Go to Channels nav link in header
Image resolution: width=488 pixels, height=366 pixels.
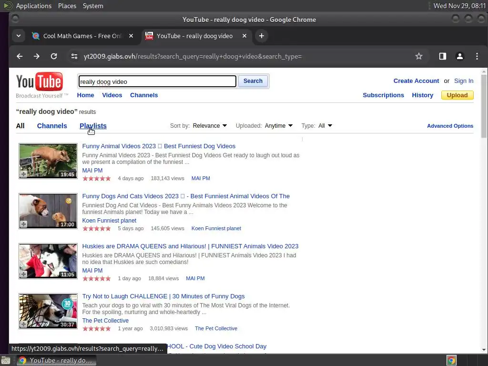[144, 95]
